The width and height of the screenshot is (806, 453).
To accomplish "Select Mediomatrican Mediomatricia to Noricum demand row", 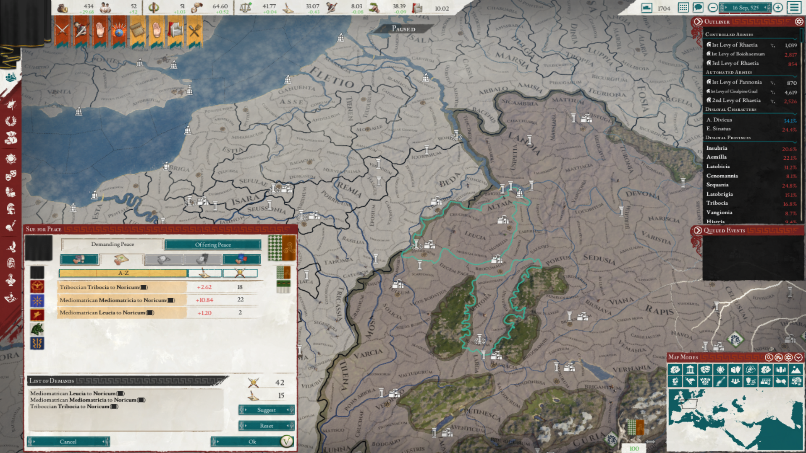I will [x=157, y=300].
